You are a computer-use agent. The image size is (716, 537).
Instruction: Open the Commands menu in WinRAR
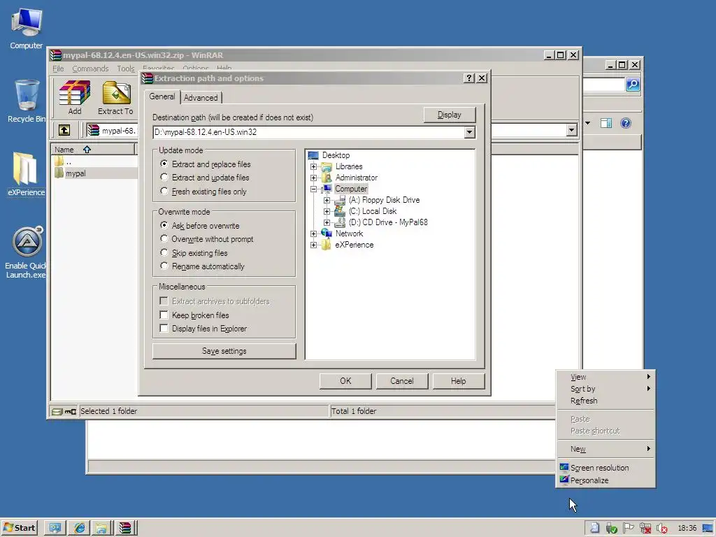pos(90,69)
